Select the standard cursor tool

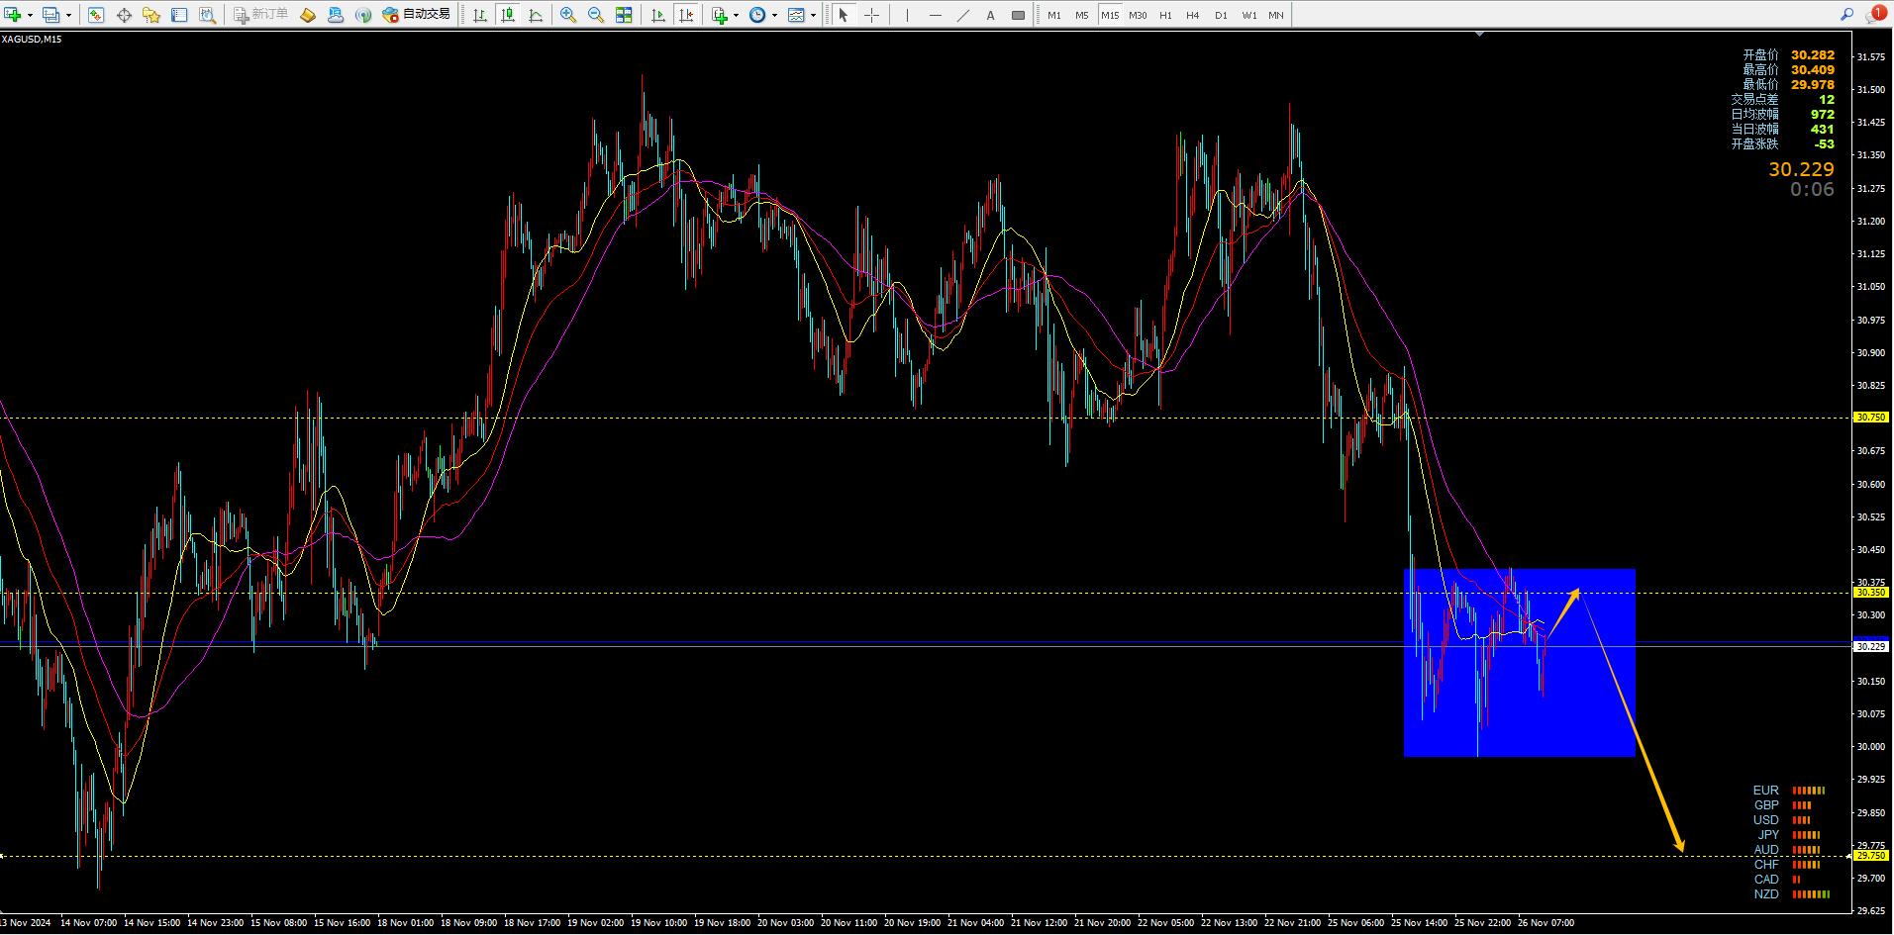coord(844,15)
